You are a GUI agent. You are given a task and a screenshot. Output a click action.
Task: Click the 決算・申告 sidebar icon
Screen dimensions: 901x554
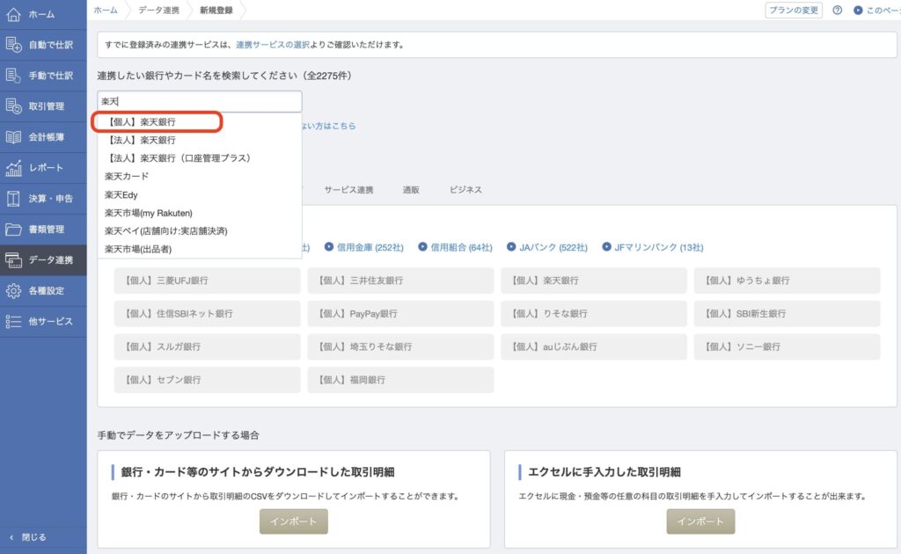(x=13, y=199)
